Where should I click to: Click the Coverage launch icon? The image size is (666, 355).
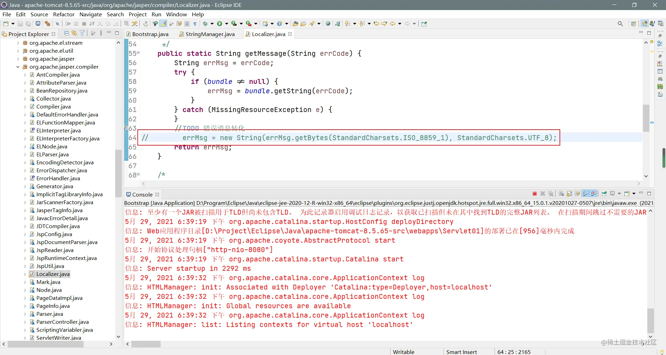tap(234, 24)
